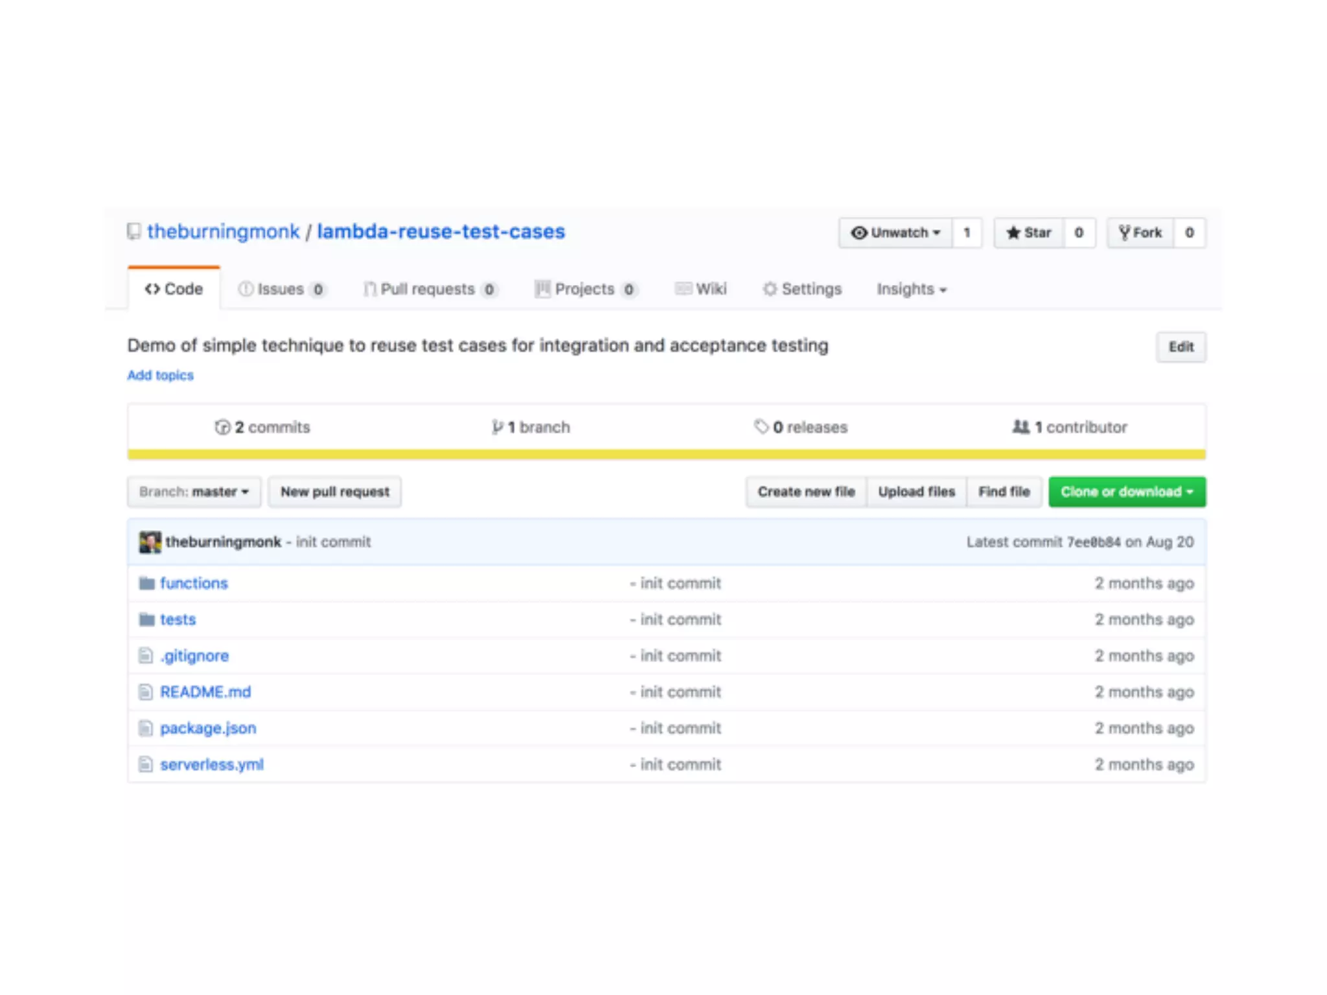Viewport: 1327px width, 995px height.
Task: Open the Branch: master dropdown
Action: [x=194, y=492]
